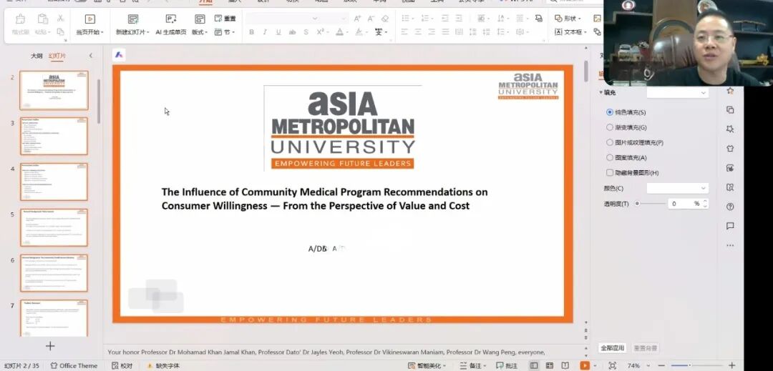773x371 pixels.
Task: Add a new slide with the plus button
Action: pos(50,347)
